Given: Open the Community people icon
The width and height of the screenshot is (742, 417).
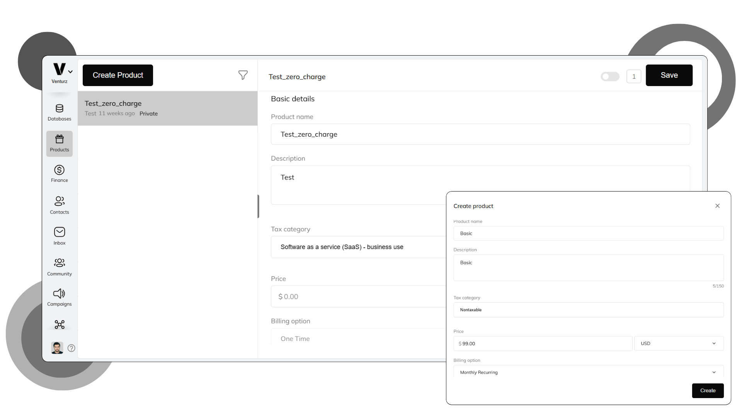Looking at the screenshot, I should coord(59,267).
